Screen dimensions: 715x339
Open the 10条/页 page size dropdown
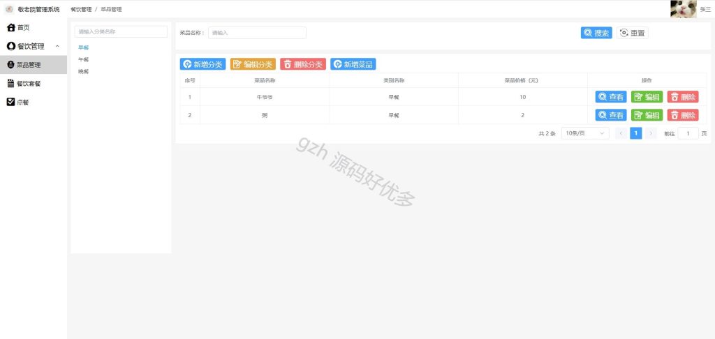tap(585, 133)
